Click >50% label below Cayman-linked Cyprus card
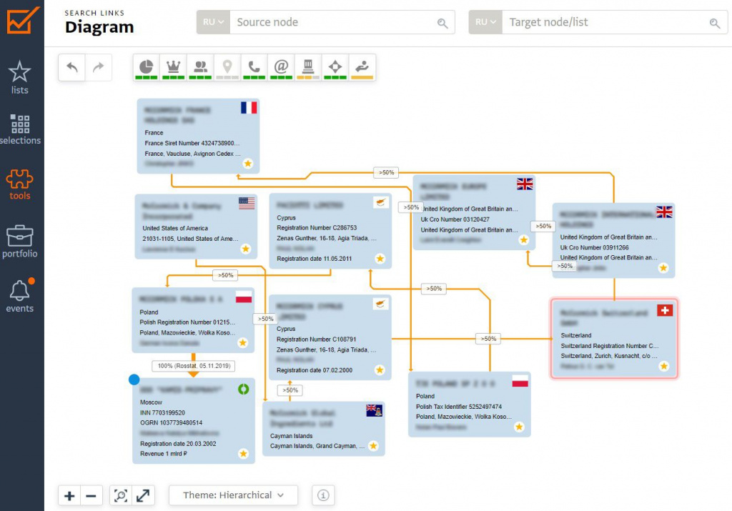The height and width of the screenshot is (511, 732). tap(290, 390)
